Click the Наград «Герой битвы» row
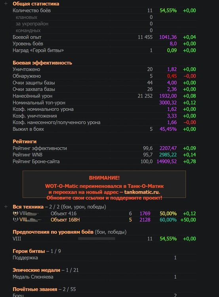The width and height of the screenshot is (219, 297). tap(104, 50)
